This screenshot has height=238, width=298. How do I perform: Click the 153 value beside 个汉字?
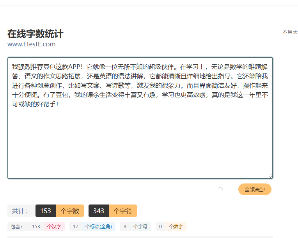pyautogui.click(x=36, y=226)
